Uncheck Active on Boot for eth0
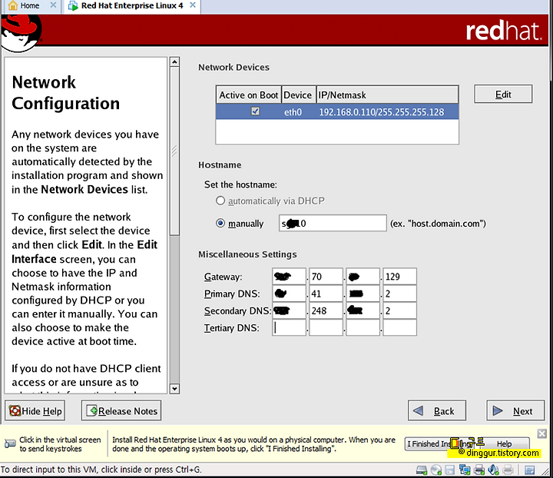This screenshot has width=553, height=478. click(255, 111)
